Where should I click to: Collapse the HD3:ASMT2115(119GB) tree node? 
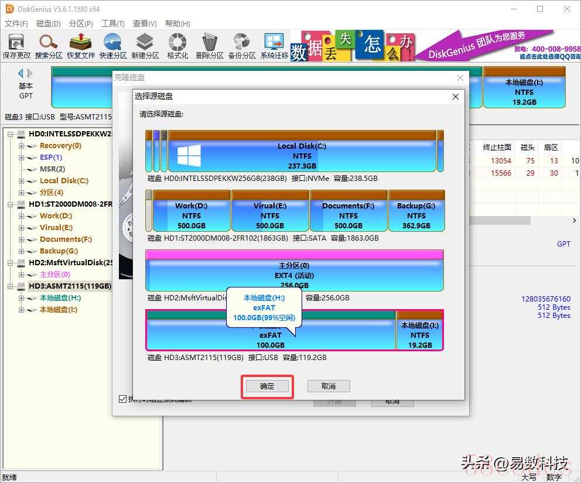pos(11,286)
